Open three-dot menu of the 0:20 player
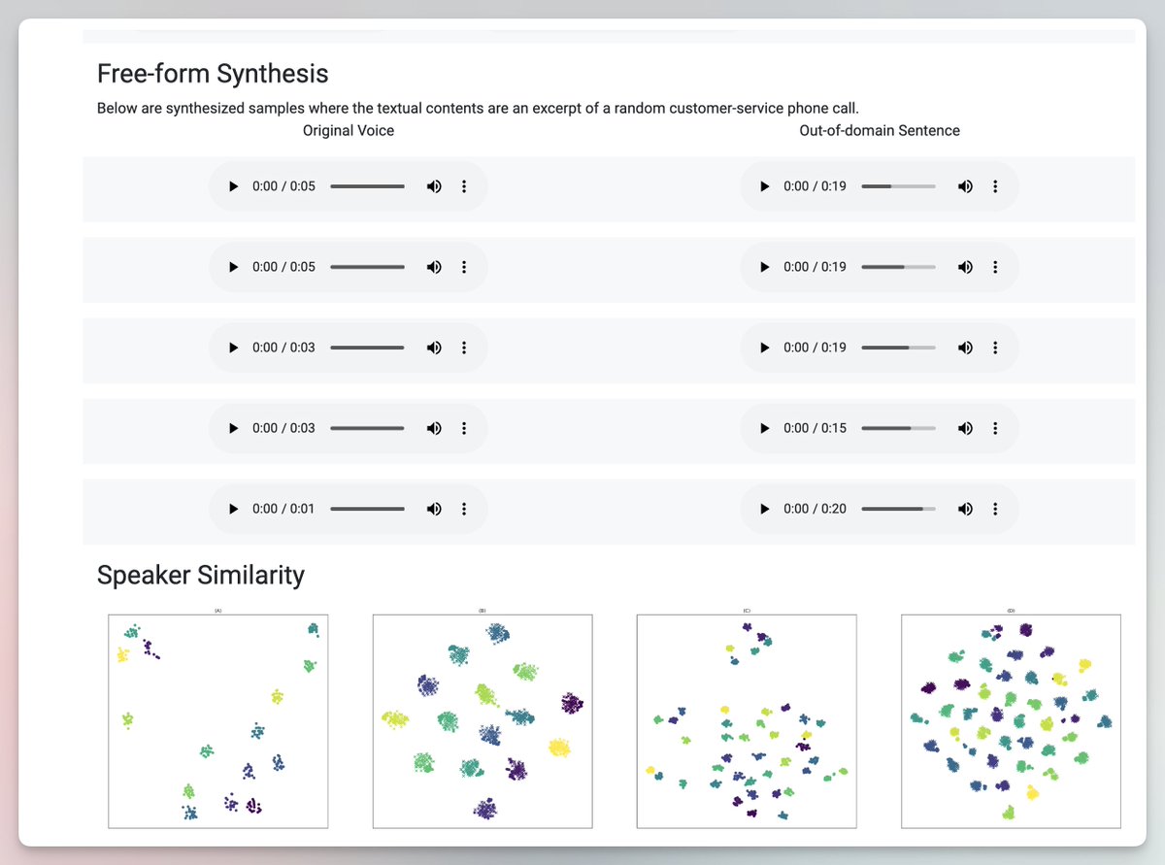This screenshot has height=865, width=1165. click(x=995, y=509)
